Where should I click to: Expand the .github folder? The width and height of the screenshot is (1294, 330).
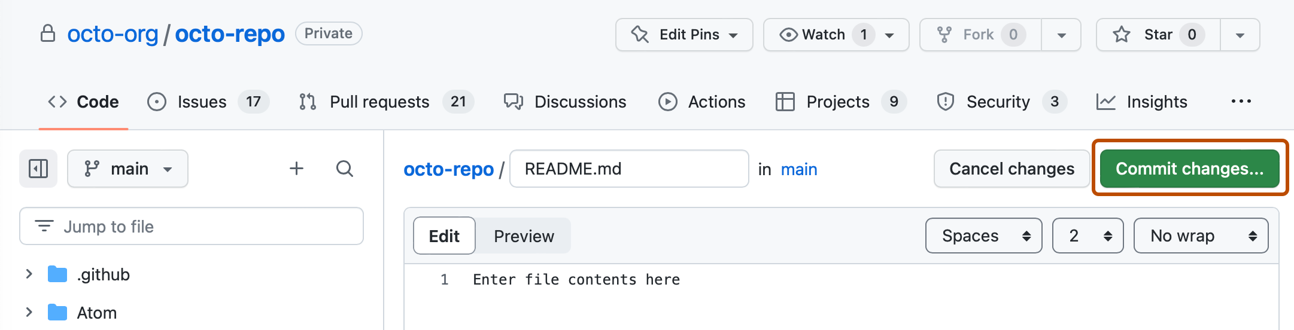click(x=29, y=274)
